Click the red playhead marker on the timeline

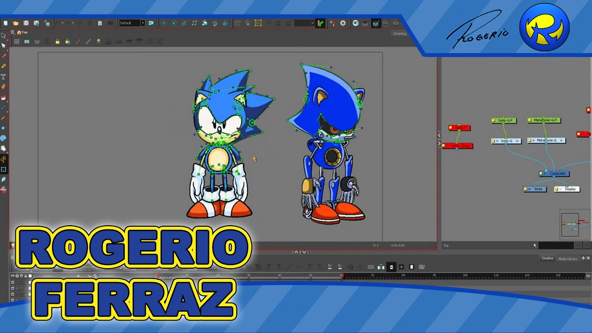click(158, 275)
